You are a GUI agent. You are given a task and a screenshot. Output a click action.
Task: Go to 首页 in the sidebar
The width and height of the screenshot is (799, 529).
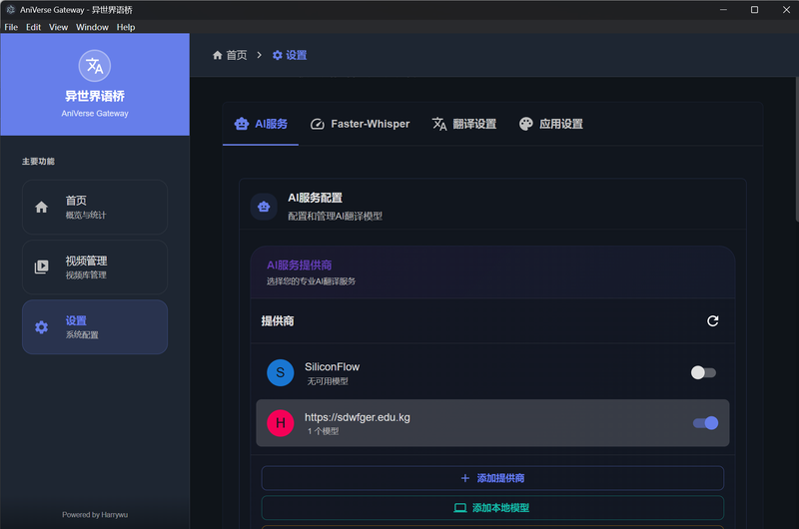(94, 207)
